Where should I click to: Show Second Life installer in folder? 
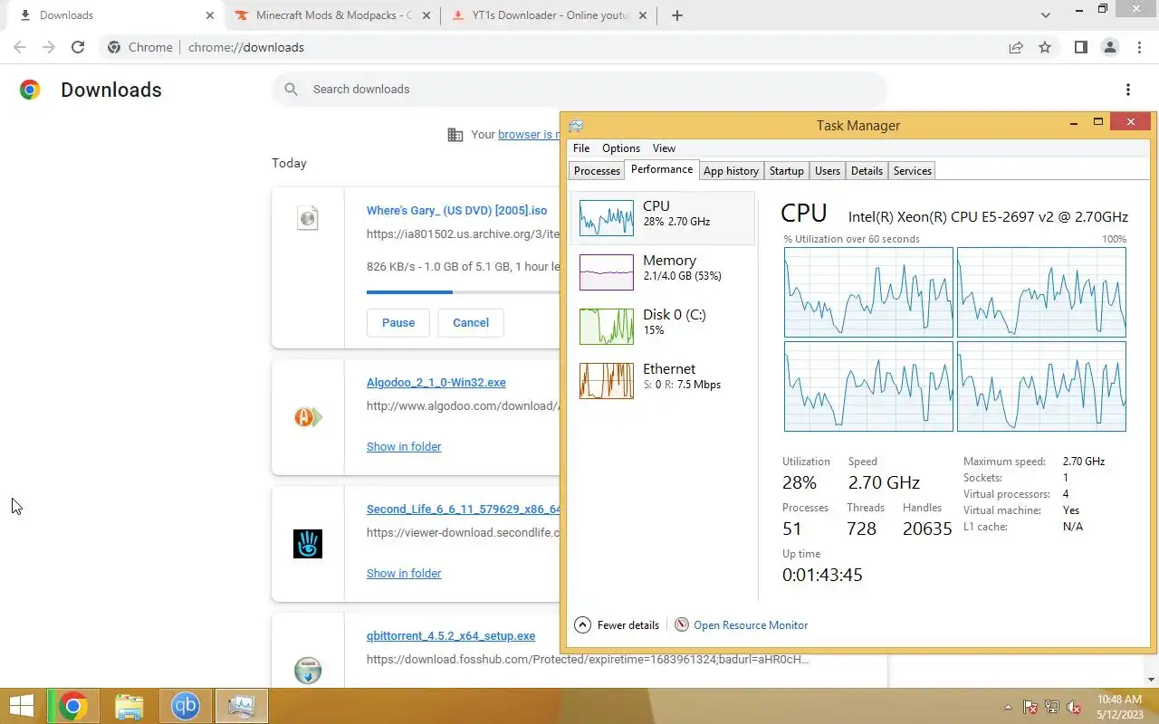tap(404, 573)
